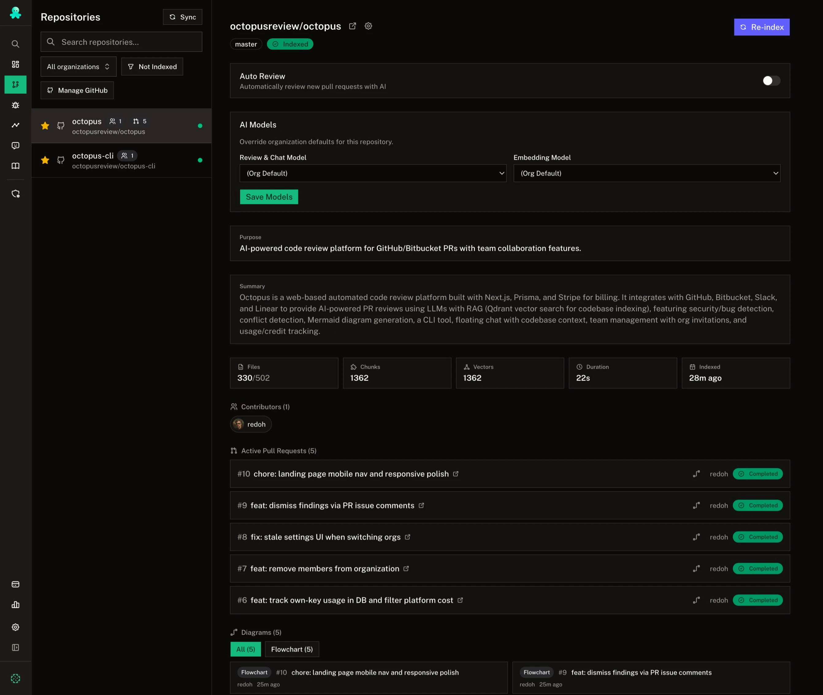Open external link icon beside octopusreview/octopus title

click(x=353, y=26)
